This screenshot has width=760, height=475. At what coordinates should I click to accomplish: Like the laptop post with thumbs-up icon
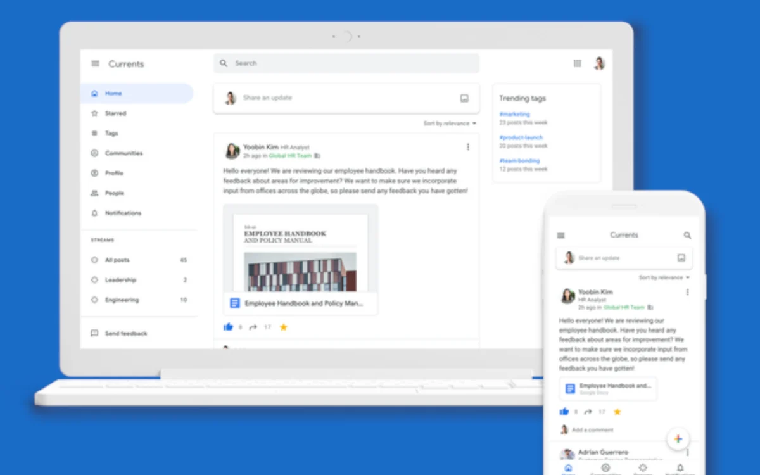click(x=229, y=327)
